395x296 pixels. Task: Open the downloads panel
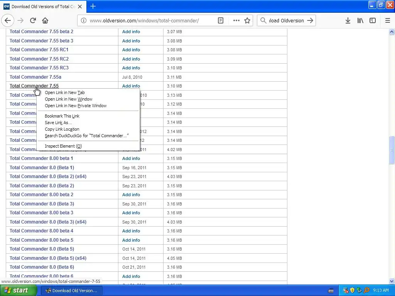348,21
